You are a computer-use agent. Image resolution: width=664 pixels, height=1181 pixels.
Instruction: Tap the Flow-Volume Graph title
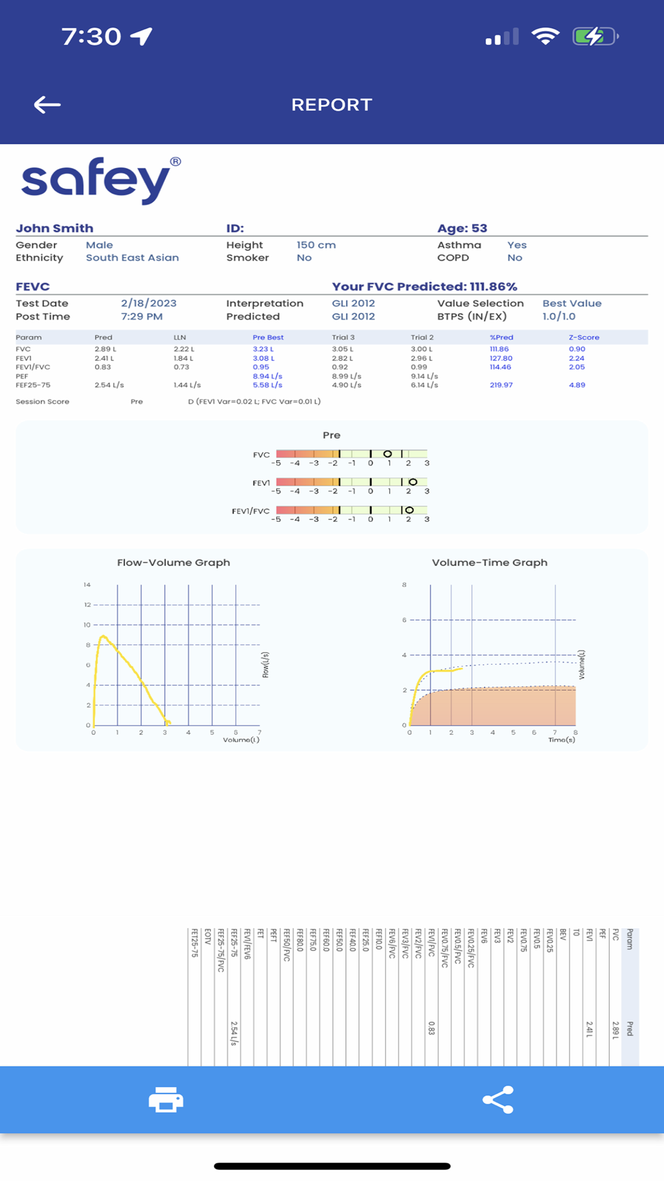point(173,562)
